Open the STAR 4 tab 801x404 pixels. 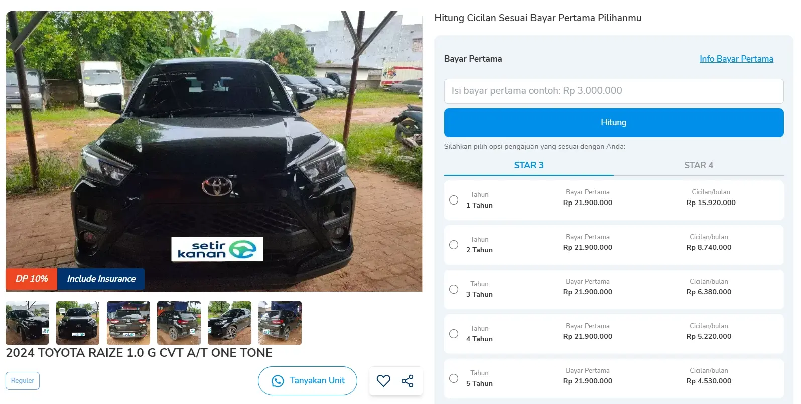pos(698,165)
